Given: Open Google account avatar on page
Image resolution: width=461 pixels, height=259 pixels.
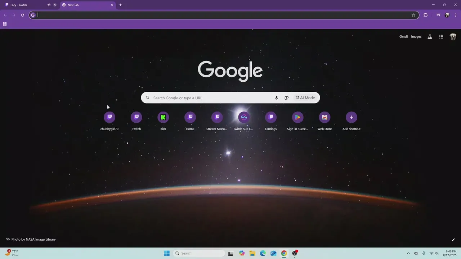Looking at the screenshot, I should point(453,37).
